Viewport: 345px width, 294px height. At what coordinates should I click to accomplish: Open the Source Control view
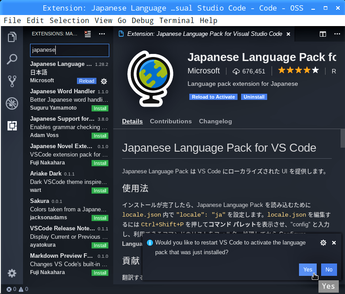tap(12, 81)
